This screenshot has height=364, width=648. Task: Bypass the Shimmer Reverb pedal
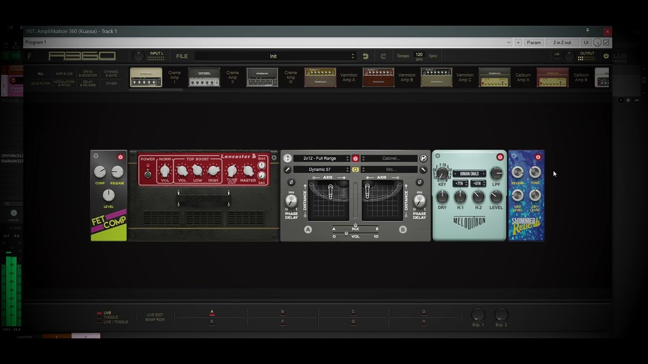(x=538, y=157)
